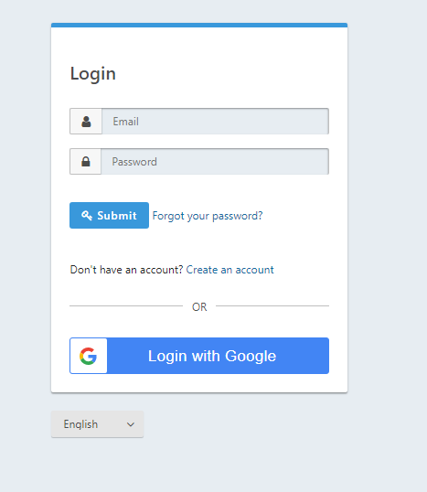Click the Google G logo

click(88, 356)
